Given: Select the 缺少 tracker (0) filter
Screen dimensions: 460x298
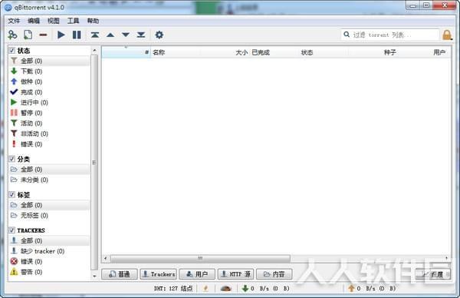Looking at the screenshot, I should tap(49, 251).
